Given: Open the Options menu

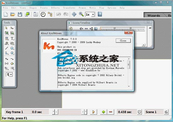Looking at the screenshot, I should pos(112,8).
